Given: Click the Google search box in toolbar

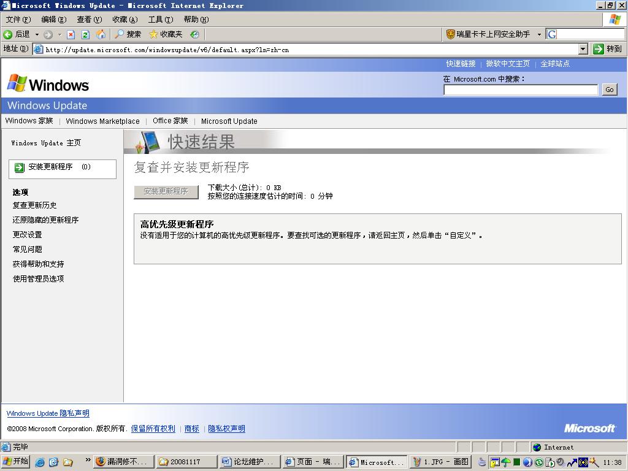Looking at the screenshot, I should click(x=591, y=34).
